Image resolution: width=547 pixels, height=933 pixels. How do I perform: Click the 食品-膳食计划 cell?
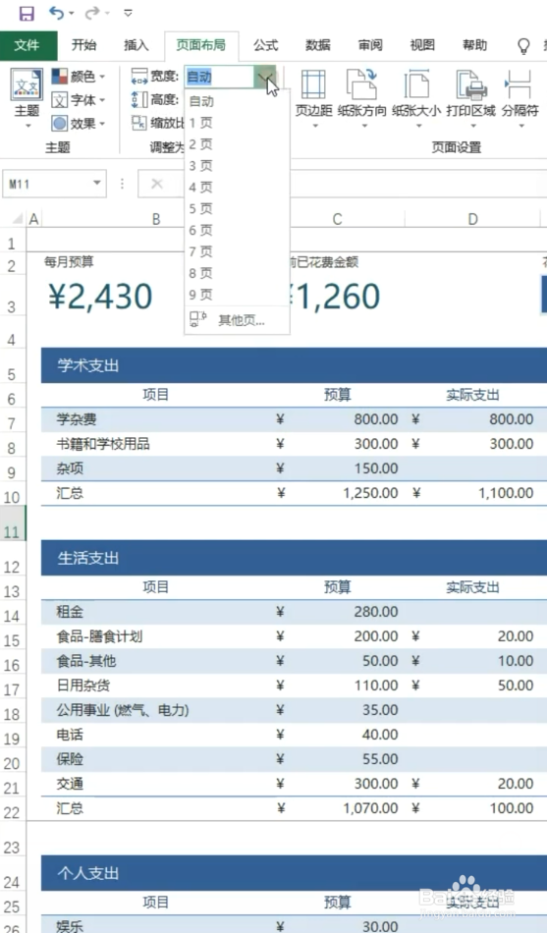click(x=99, y=636)
